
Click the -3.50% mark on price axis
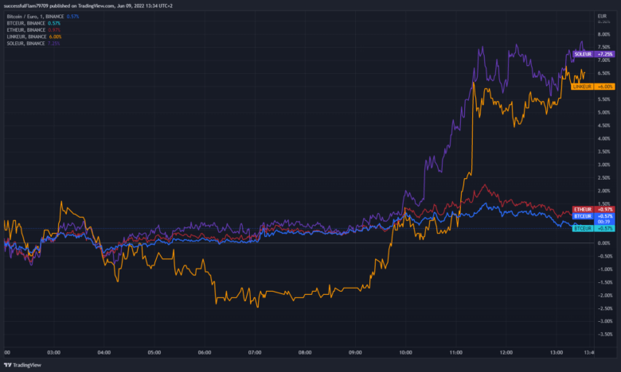tap(603, 335)
